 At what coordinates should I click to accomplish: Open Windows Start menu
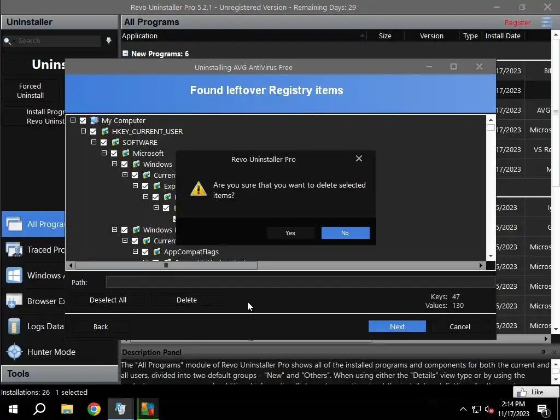click(x=13, y=409)
